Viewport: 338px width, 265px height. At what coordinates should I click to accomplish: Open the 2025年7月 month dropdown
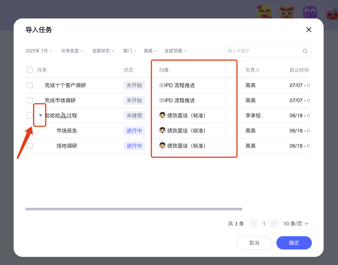tap(38, 51)
